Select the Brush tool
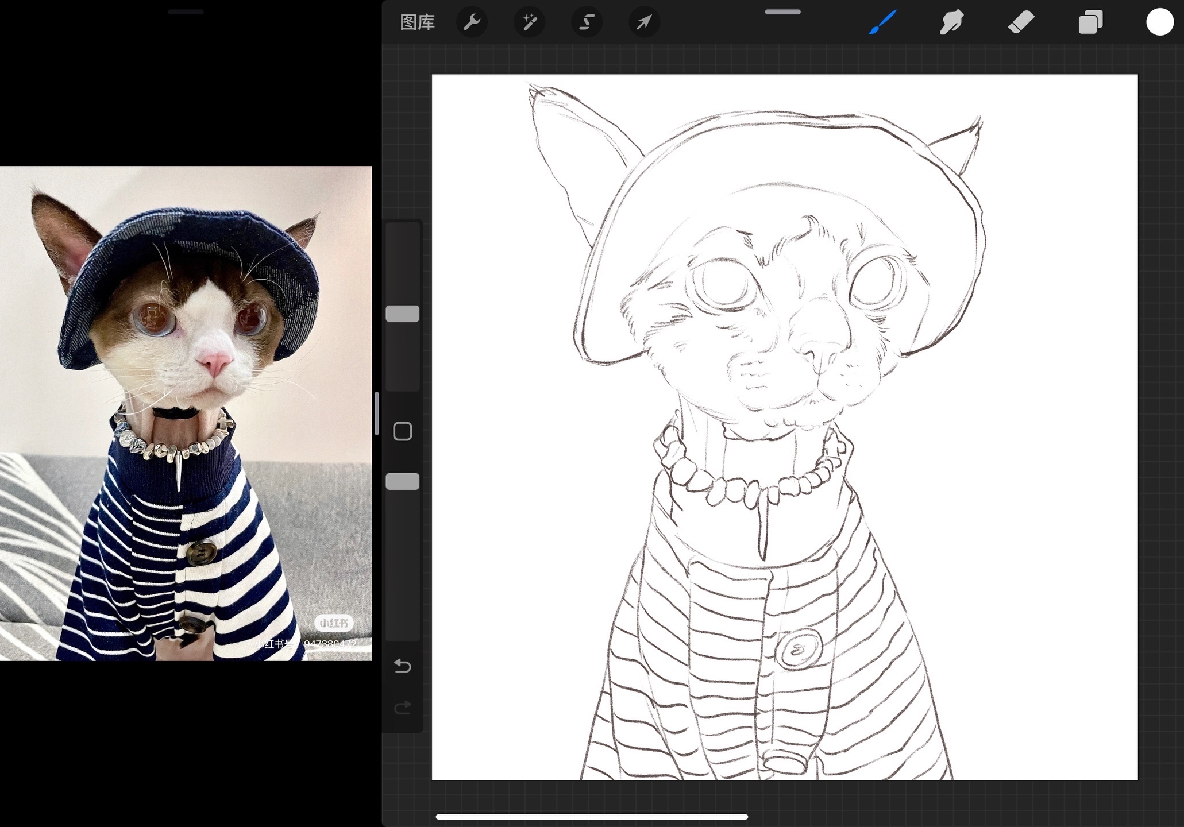Image resolution: width=1184 pixels, height=827 pixels. [x=882, y=22]
